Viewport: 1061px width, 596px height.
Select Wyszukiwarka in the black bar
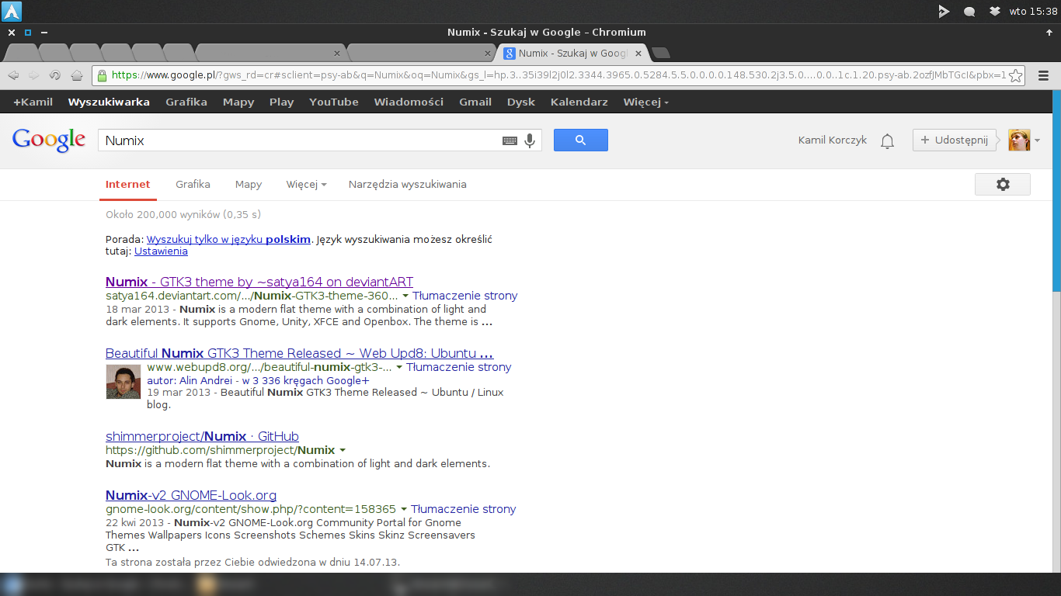point(109,102)
